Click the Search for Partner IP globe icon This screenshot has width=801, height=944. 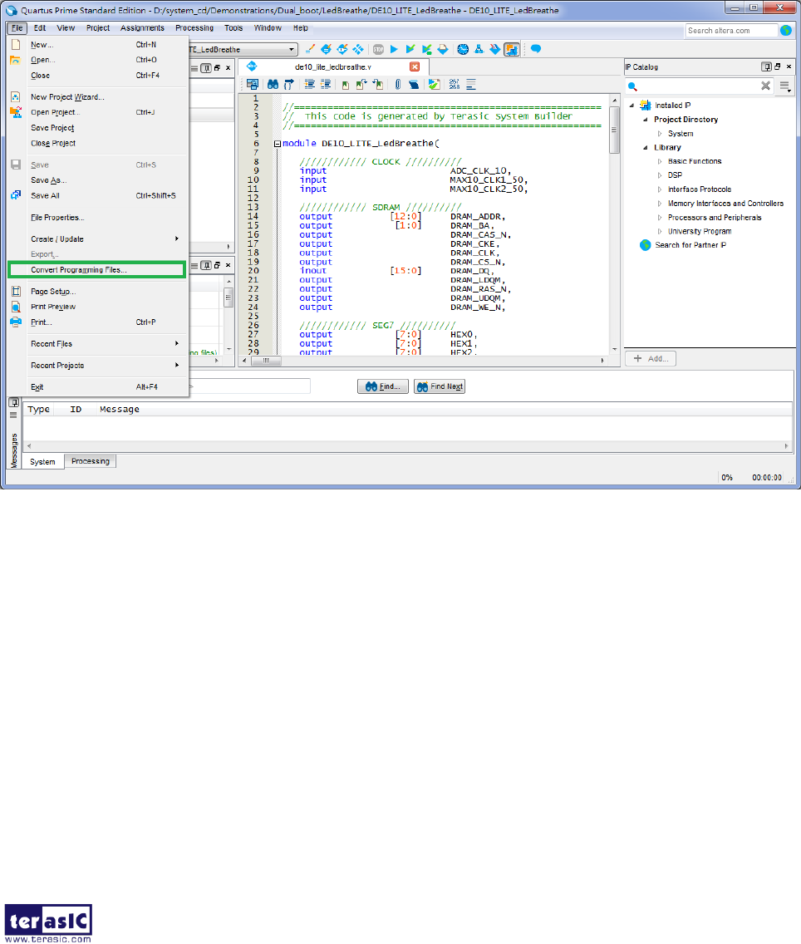(x=645, y=245)
